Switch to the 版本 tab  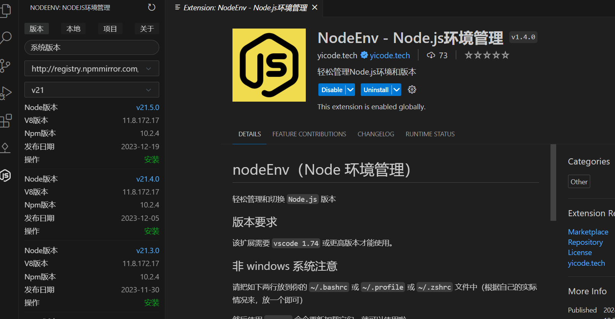coord(37,29)
